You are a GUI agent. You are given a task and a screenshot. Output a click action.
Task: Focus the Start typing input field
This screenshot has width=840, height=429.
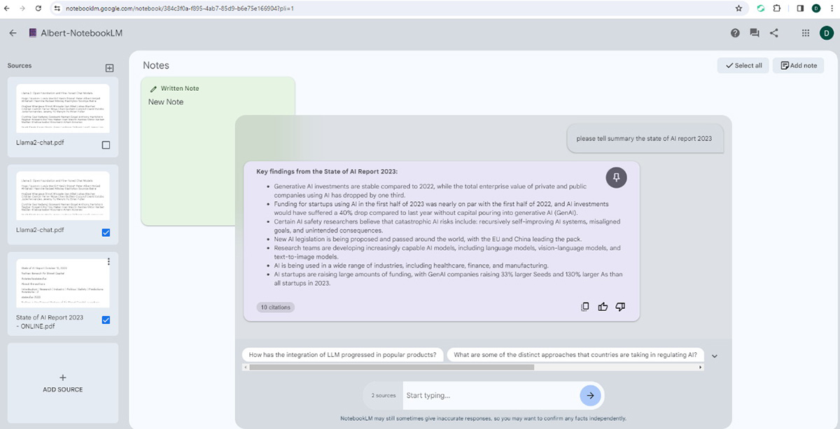coord(490,395)
